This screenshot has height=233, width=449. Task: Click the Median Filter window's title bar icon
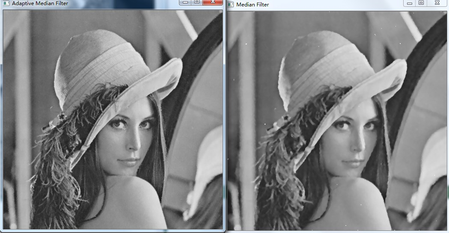click(x=230, y=4)
